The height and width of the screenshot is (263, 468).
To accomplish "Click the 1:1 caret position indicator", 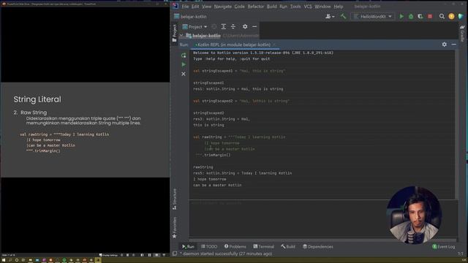I will [461, 254].
